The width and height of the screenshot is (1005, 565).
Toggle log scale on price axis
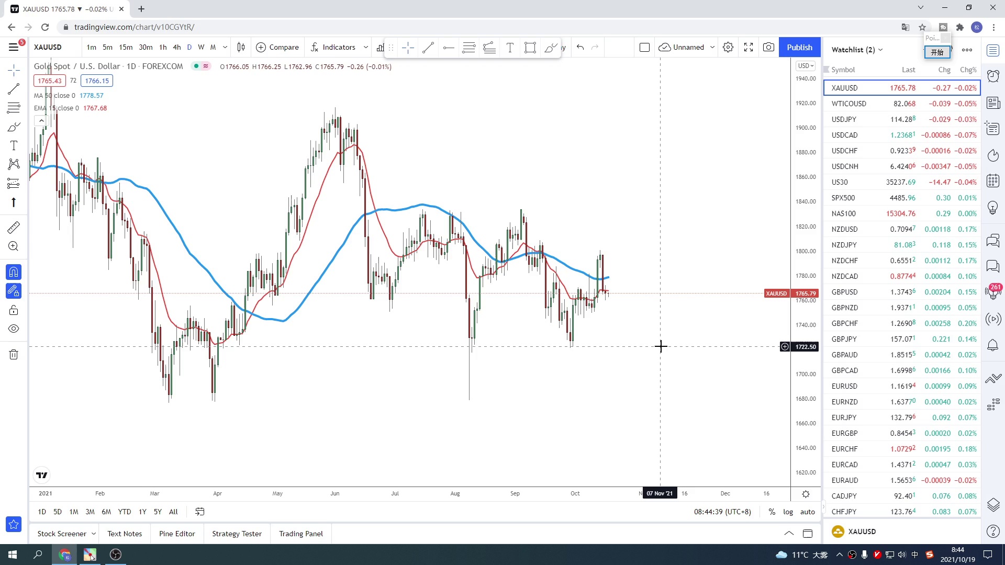pyautogui.click(x=788, y=512)
